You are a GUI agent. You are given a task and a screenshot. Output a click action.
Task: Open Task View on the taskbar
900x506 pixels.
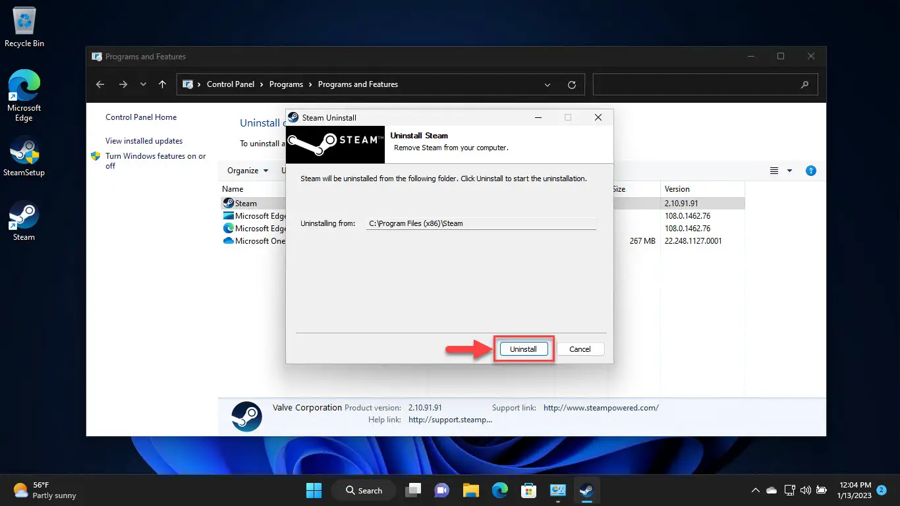pos(413,490)
